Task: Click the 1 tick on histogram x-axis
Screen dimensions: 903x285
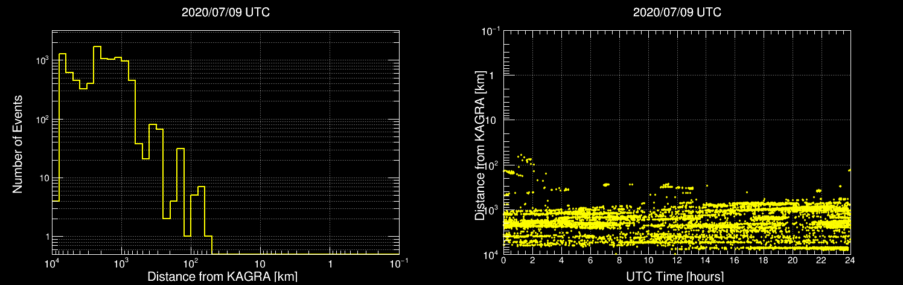Action: (330, 264)
